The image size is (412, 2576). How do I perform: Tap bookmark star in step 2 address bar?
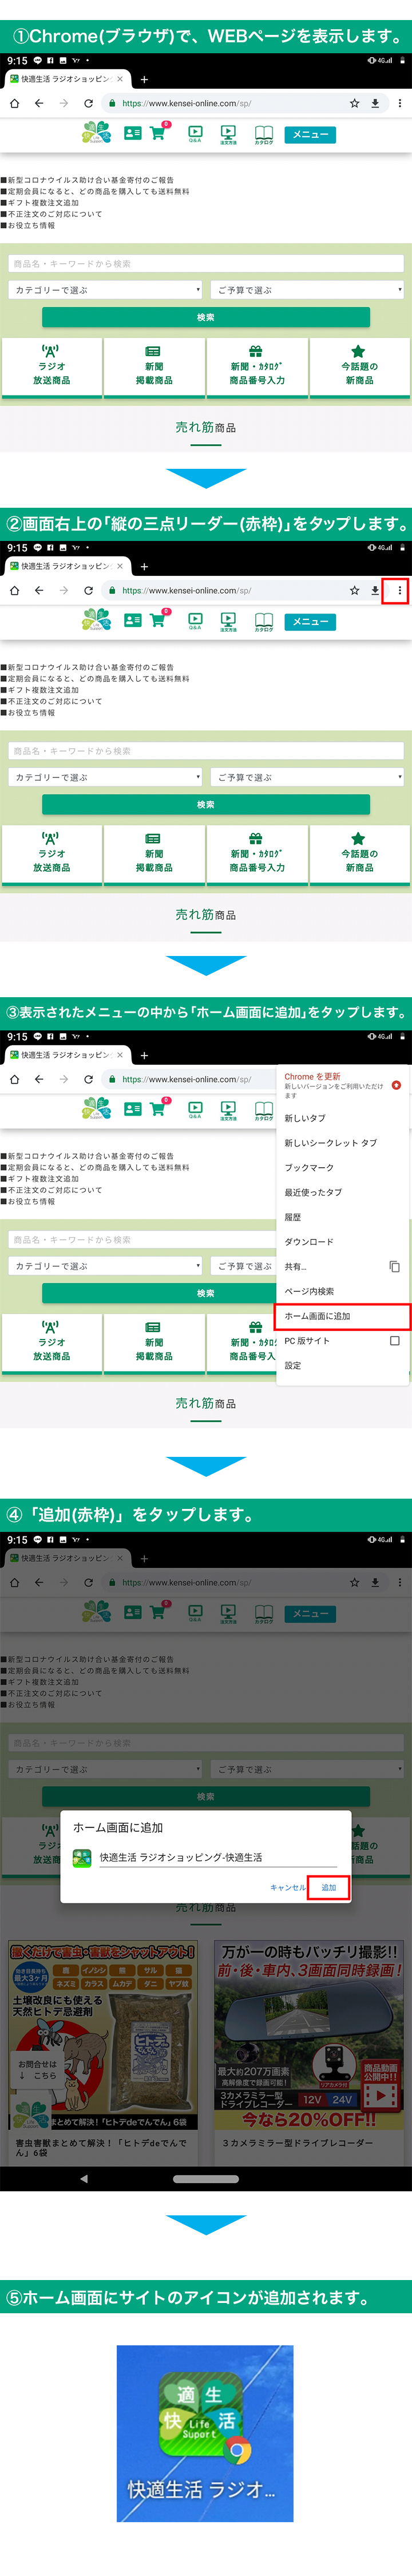354,590
